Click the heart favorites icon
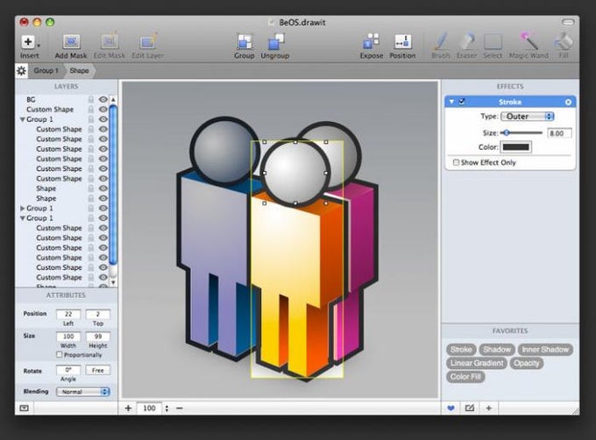 pos(451,408)
